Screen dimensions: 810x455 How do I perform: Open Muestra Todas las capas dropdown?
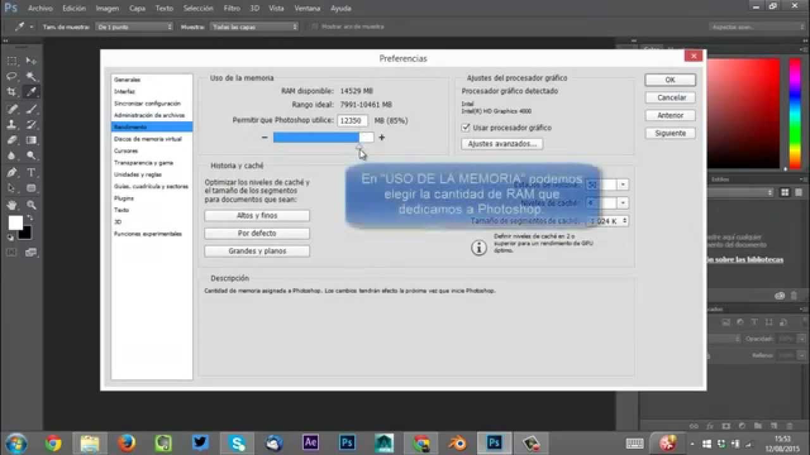(x=254, y=27)
